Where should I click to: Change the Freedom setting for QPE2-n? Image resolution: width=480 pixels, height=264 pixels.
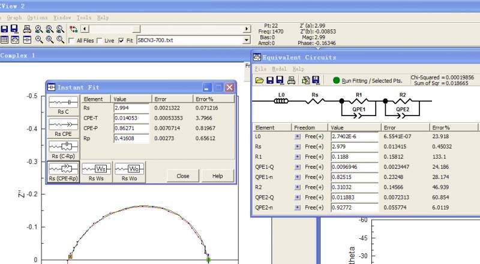(x=297, y=208)
